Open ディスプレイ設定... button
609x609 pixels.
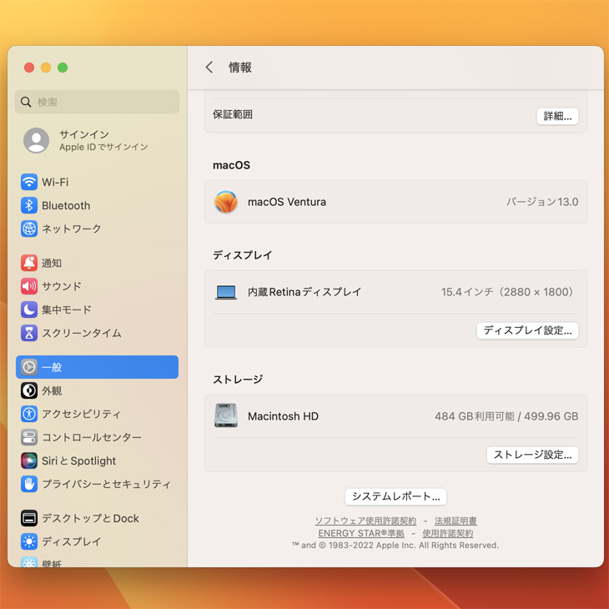click(x=527, y=330)
